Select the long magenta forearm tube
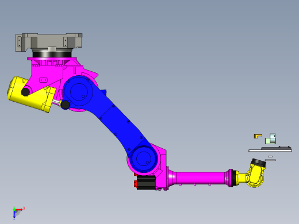This screenshot has height=224, width=299. 200,178
